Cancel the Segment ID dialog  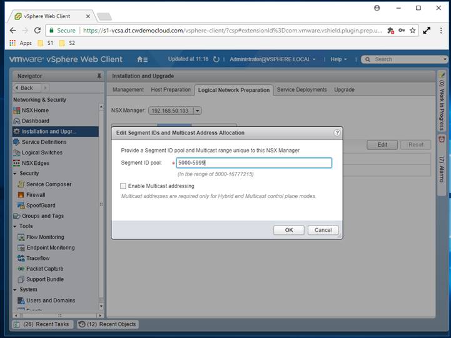(323, 230)
